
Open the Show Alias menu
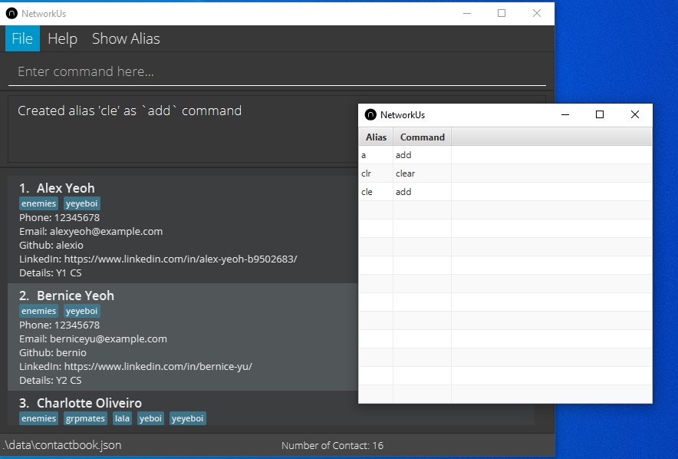(126, 38)
